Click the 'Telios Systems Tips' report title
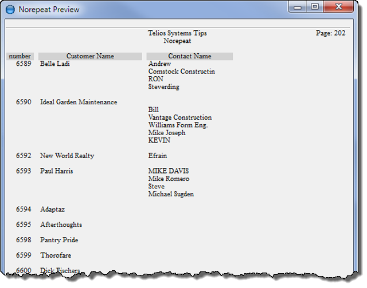 coord(177,33)
